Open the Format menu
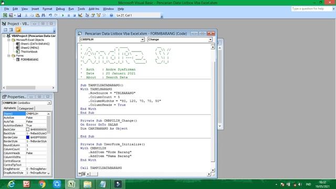Image resolution: width=336 pixels, height=189 pixels. 47,9
